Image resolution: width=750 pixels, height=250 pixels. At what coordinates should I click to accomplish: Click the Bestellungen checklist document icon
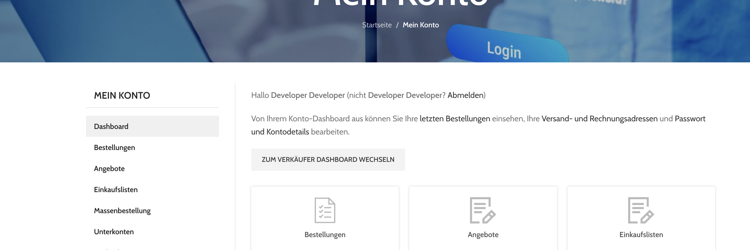pos(325,210)
